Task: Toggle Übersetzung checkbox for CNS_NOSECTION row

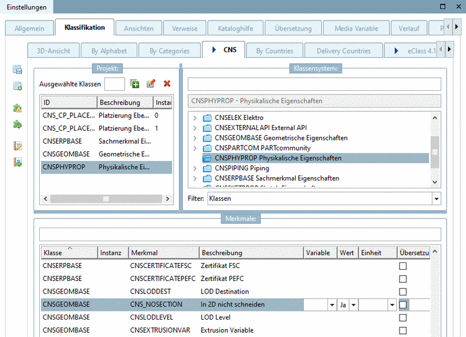Action: click(x=403, y=305)
